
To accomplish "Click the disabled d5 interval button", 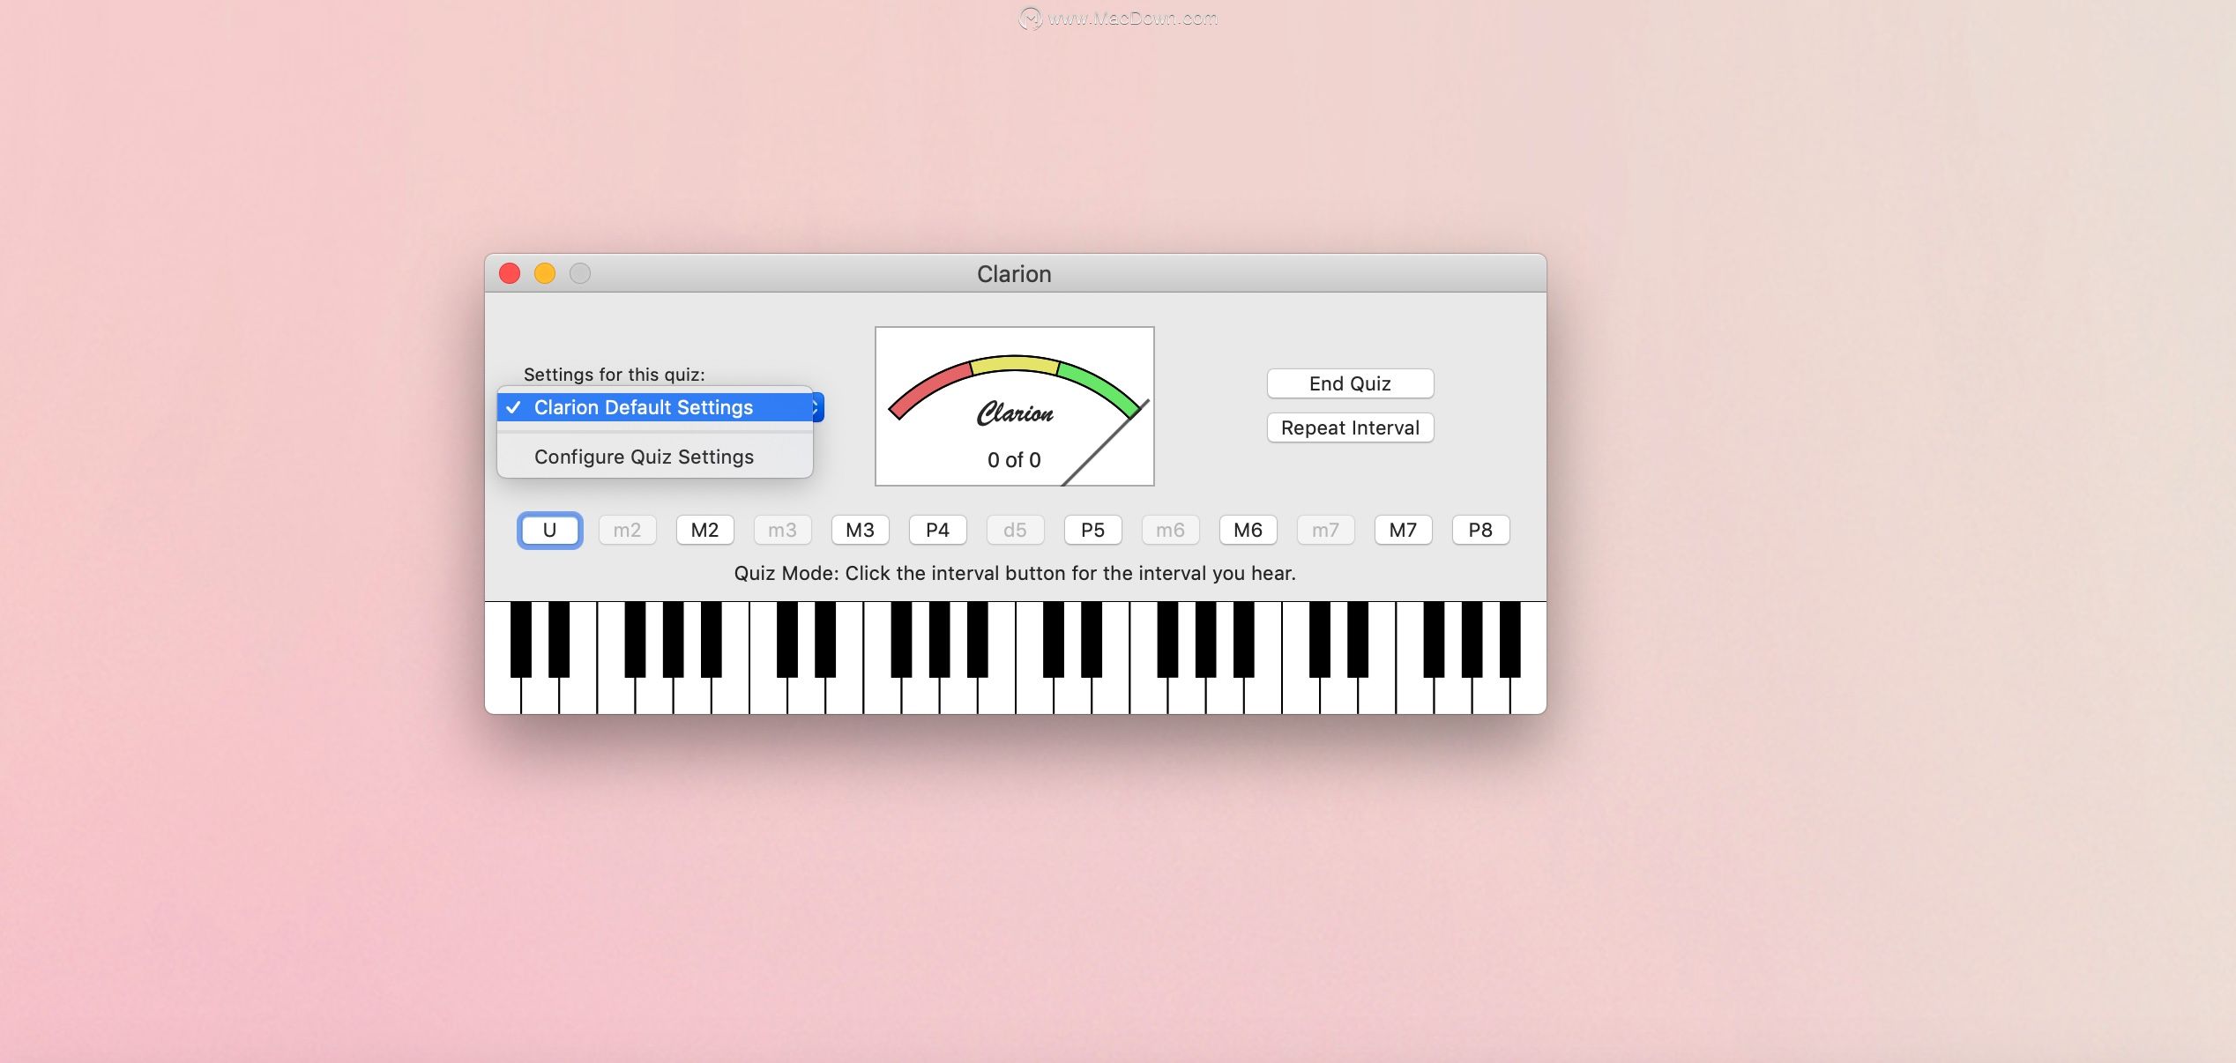I will 1015,530.
